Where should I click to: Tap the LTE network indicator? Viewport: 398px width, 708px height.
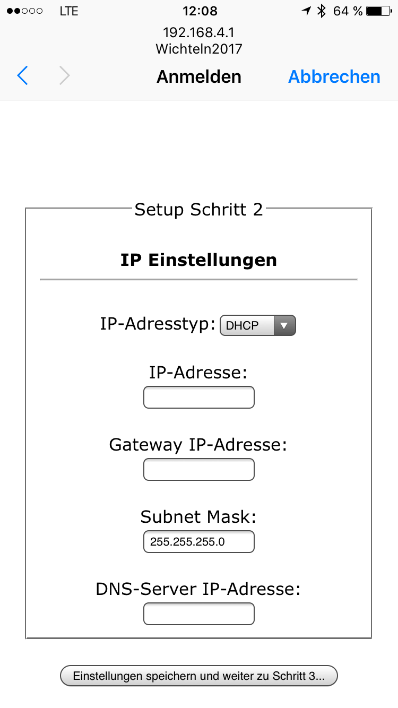(x=69, y=11)
